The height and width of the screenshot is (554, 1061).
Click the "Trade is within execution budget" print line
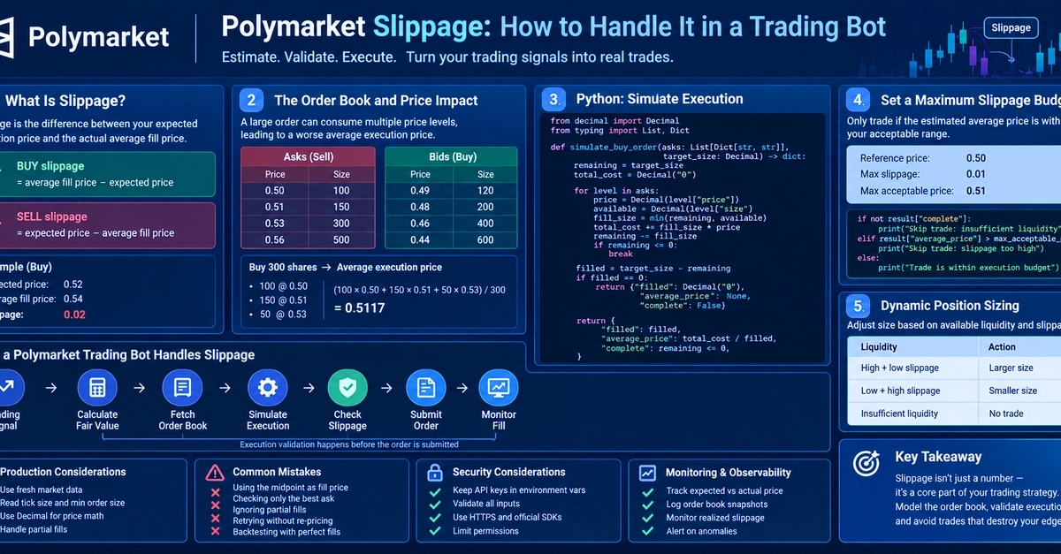(968, 267)
